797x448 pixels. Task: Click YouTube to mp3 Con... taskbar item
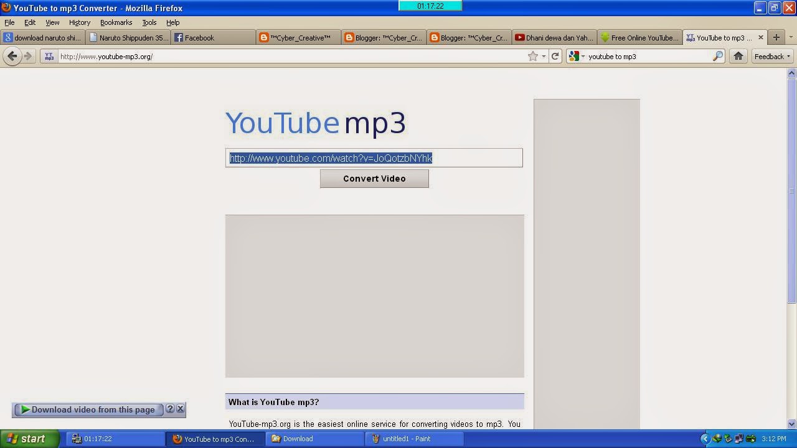coord(216,439)
